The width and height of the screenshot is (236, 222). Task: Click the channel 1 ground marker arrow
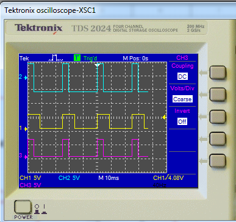[x=26, y=129]
